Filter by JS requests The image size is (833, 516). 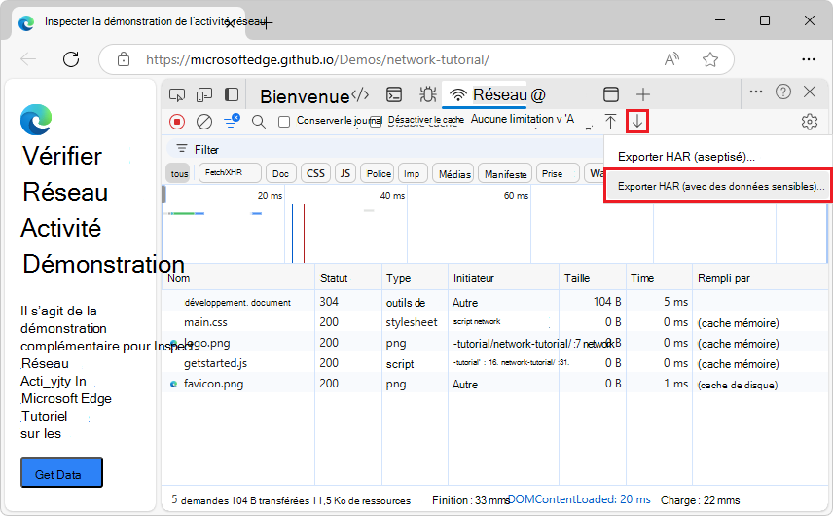(x=345, y=173)
